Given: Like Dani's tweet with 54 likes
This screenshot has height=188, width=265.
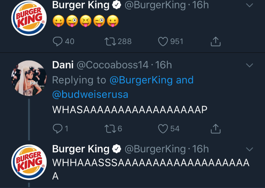Looking at the screenshot, I should [163, 128].
